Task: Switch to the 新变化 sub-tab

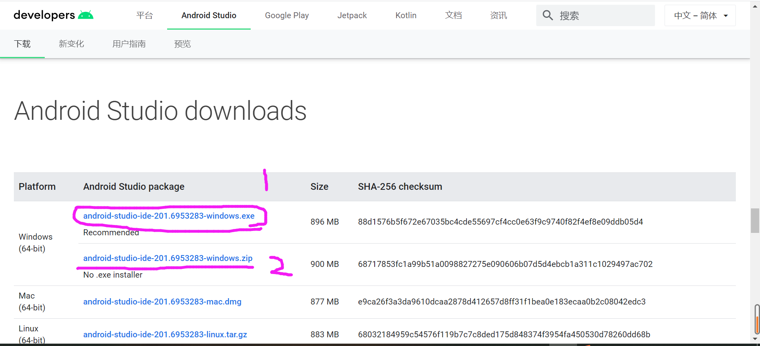Action: [71, 44]
